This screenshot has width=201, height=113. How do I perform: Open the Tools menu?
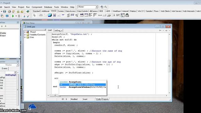coord(57,7)
